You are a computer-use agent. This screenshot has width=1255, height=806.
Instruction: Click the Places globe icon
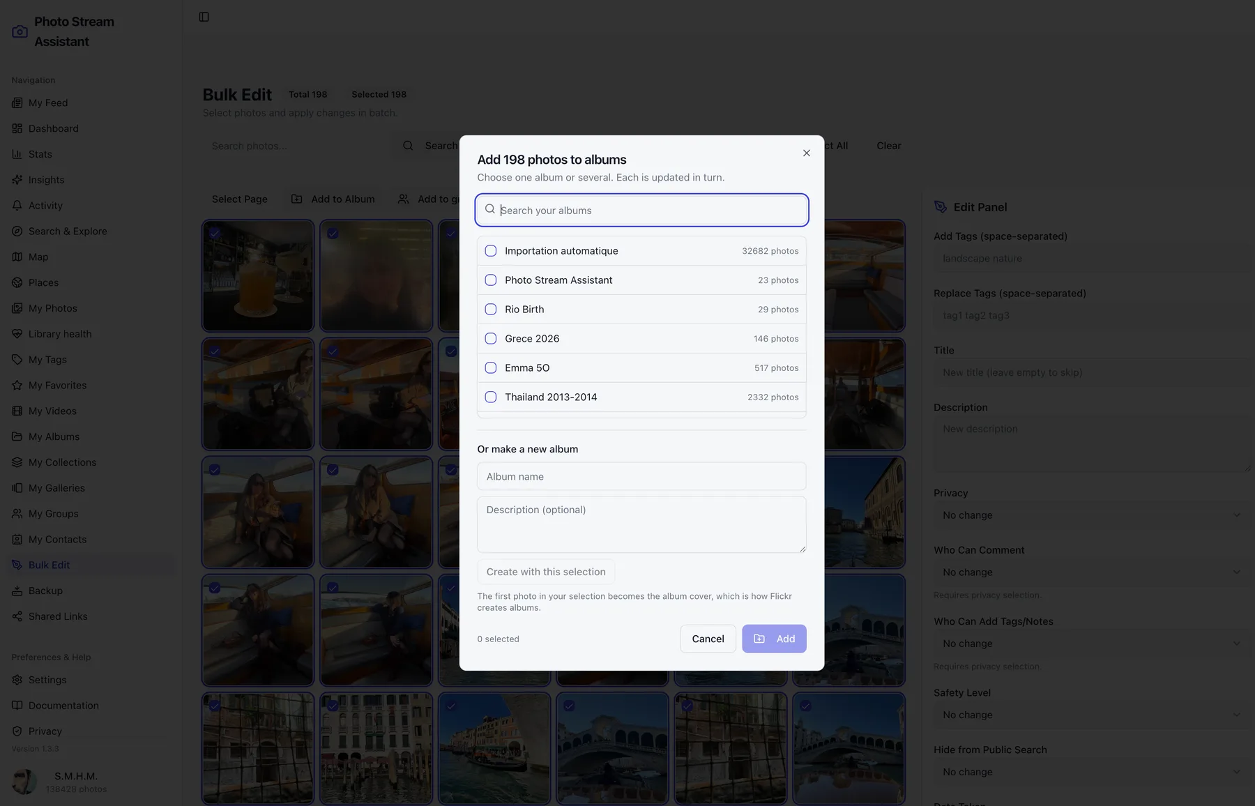pos(17,282)
